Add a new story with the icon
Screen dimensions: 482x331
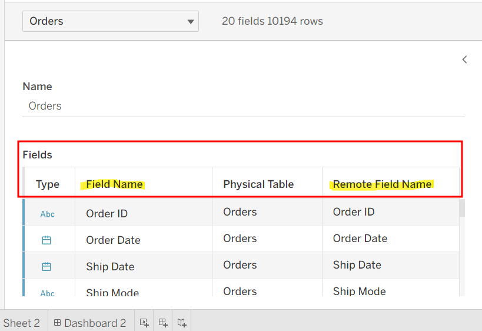tap(182, 323)
